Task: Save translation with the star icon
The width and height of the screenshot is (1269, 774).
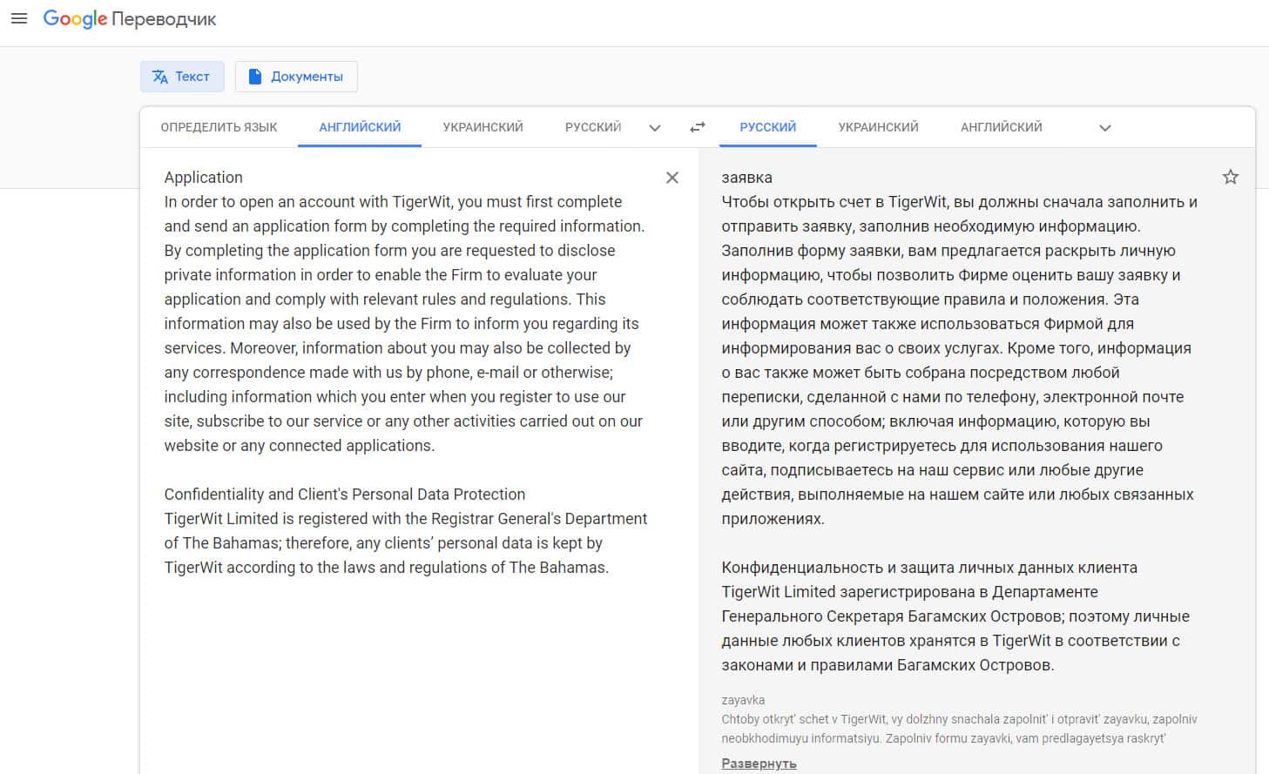Action: tap(1231, 178)
